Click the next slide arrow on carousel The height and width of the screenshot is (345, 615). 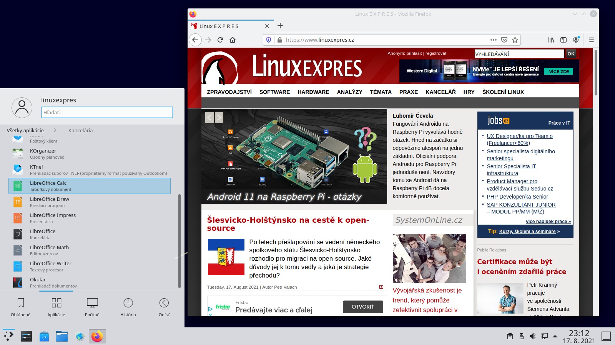[219, 118]
